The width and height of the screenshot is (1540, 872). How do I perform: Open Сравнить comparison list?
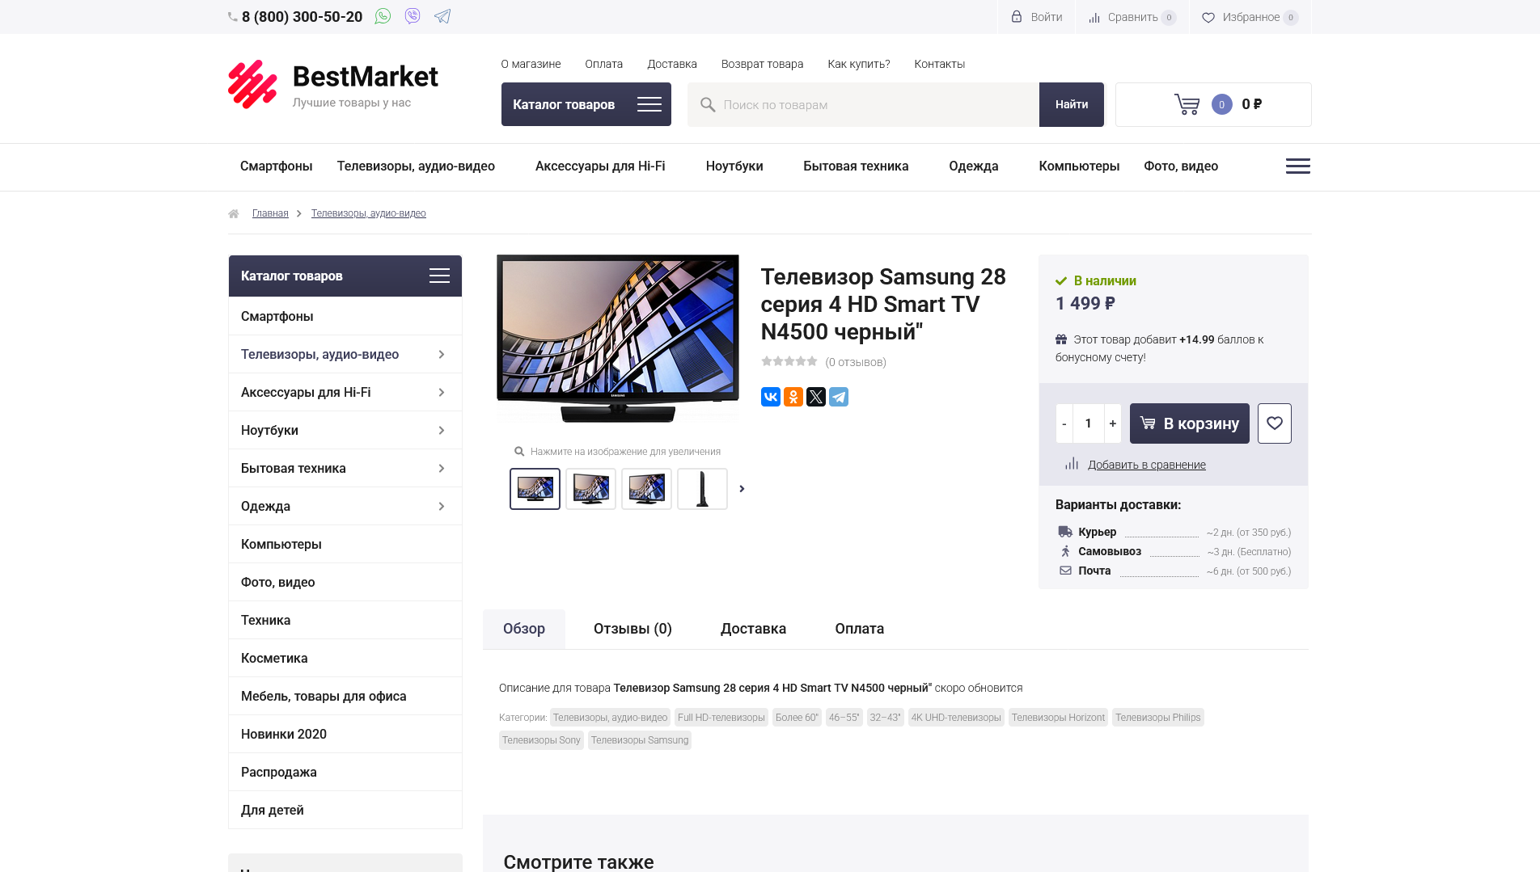pyautogui.click(x=1132, y=17)
